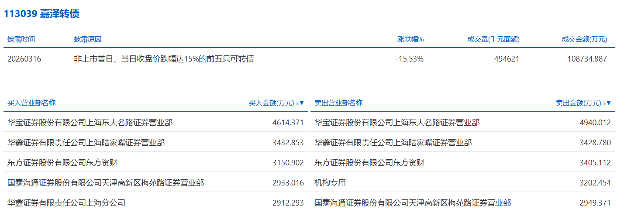
Task: Click the 卖出营业部名称 column header
Action: [x=338, y=103]
